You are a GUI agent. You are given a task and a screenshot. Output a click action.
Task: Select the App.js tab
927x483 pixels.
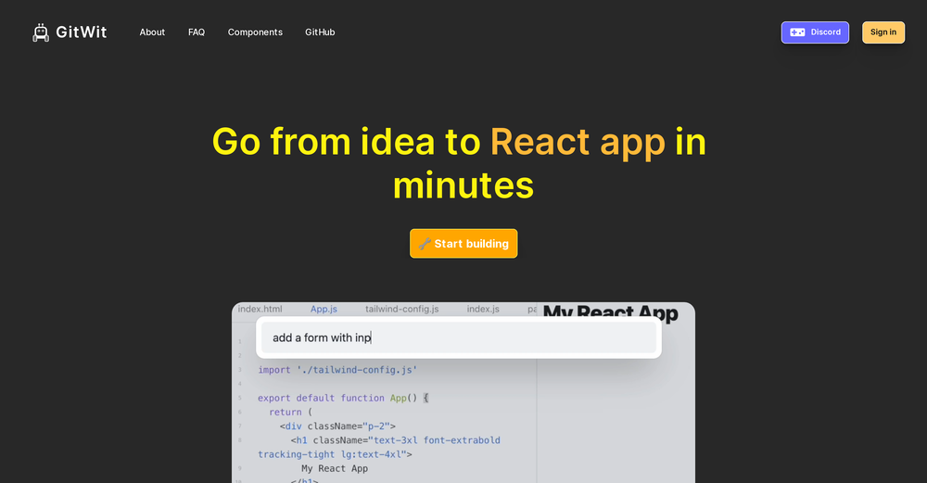(324, 309)
